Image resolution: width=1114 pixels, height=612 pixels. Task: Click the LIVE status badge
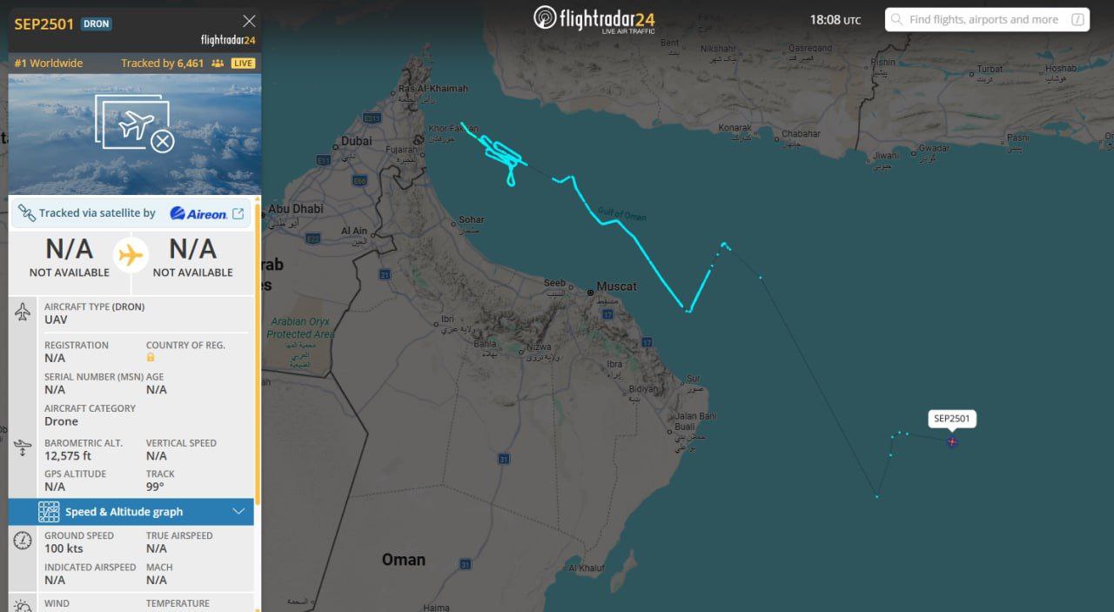(243, 64)
